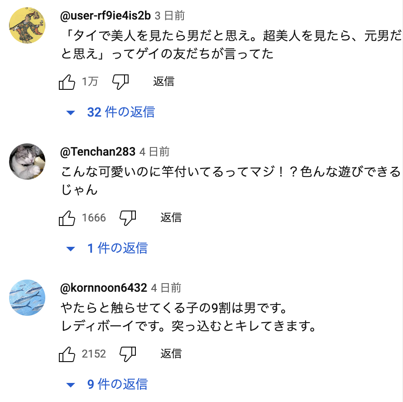This screenshot has width=403, height=402.
Task: Like the comment by @user-rf9ie4is2b
Action: pos(67,82)
